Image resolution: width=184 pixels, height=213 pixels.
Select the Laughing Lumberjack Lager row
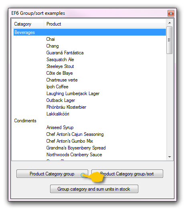coord(90,94)
